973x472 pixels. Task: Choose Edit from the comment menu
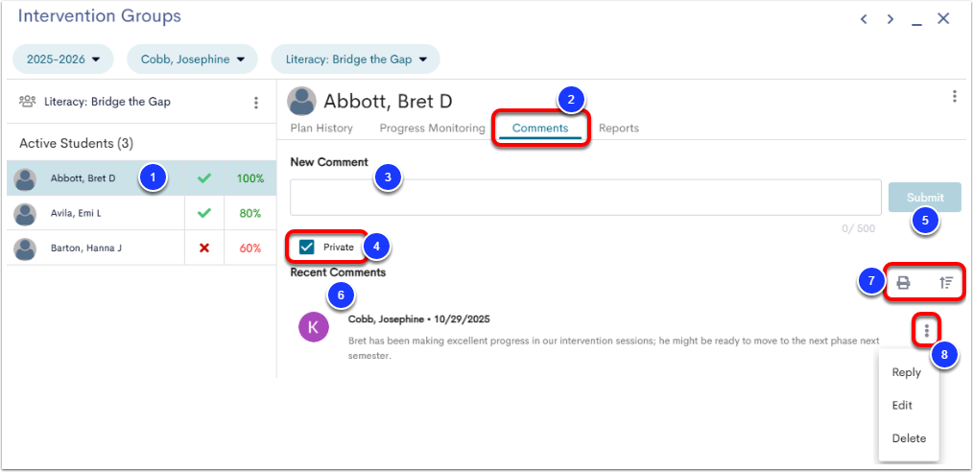(x=902, y=406)
